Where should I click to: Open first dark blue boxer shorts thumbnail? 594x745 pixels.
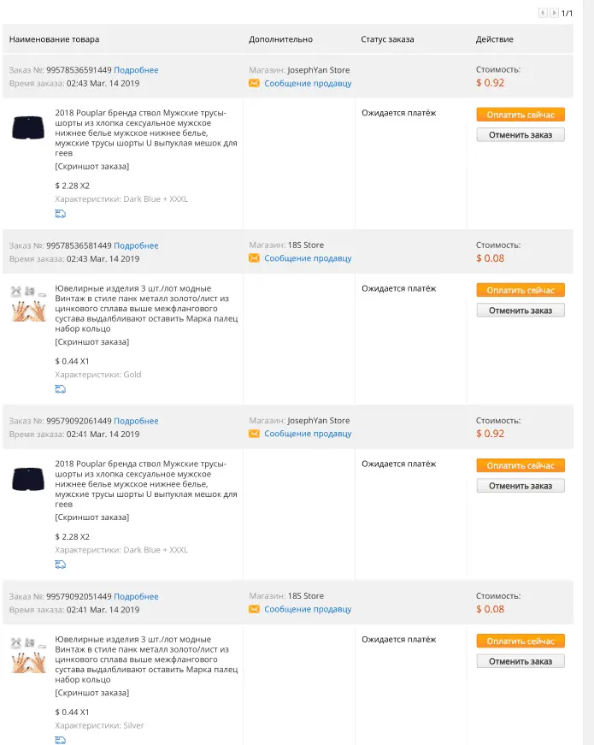[x=28, y=127]
